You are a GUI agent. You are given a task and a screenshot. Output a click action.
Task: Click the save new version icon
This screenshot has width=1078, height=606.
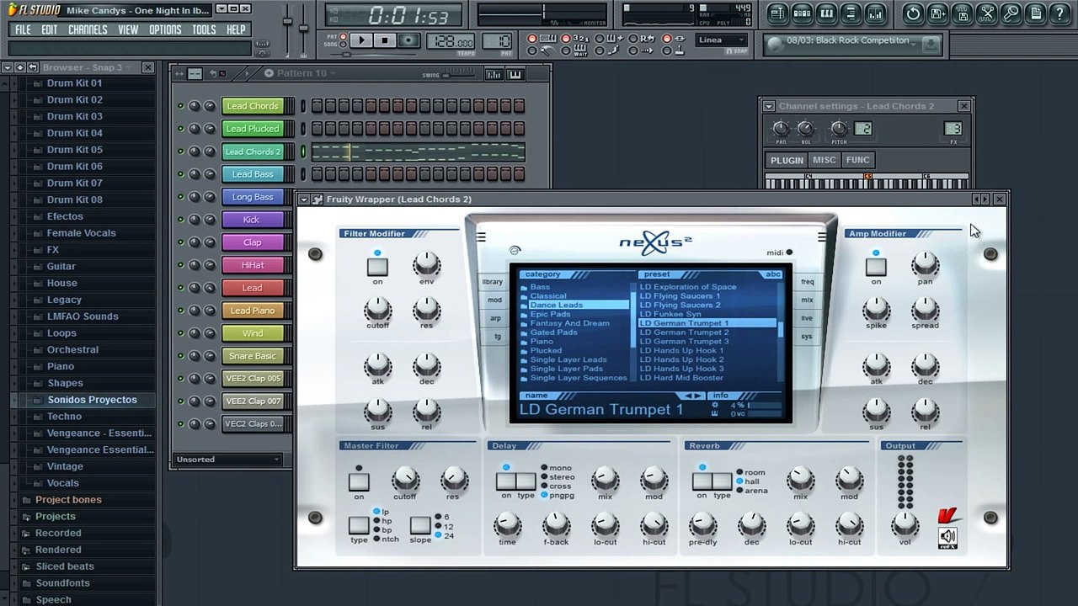[x=937, y=13]
